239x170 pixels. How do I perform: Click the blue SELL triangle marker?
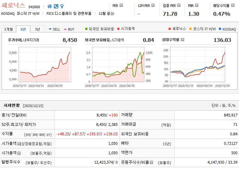coord(50,29)
